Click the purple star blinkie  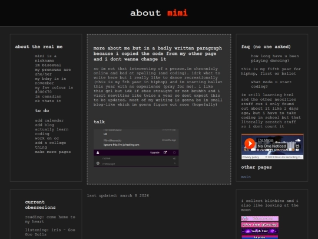(260, 231)
